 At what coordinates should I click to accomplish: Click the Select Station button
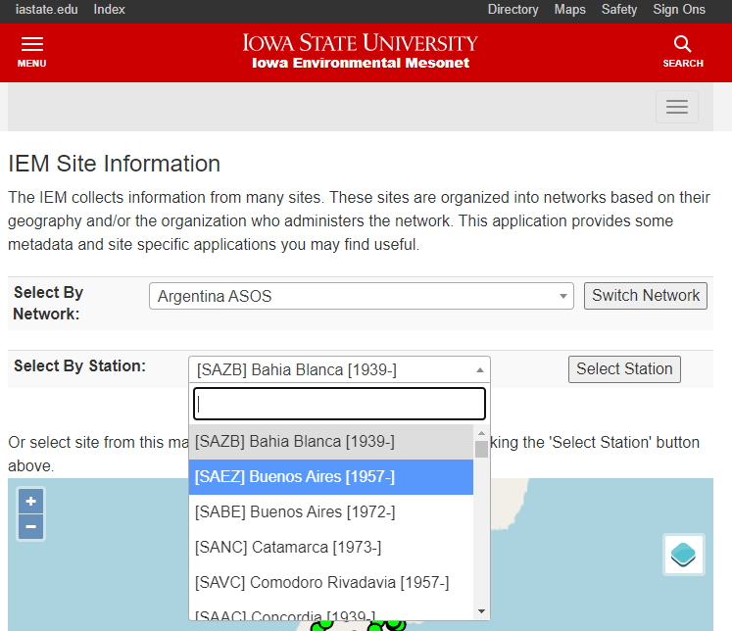(624, 369)
